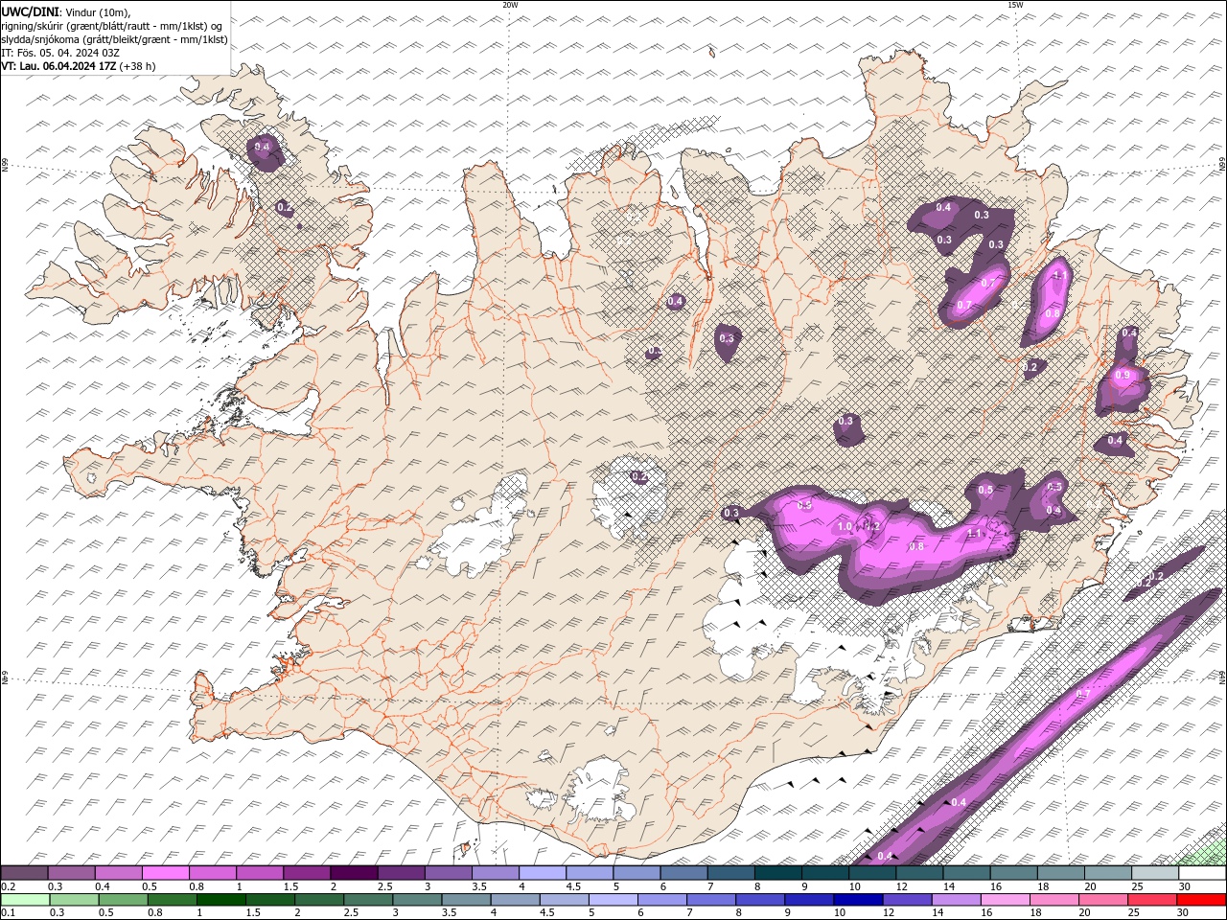Click the 'rigning/skúrir' legend description line
The image size is (1227, 920).
tap(111, 26)
